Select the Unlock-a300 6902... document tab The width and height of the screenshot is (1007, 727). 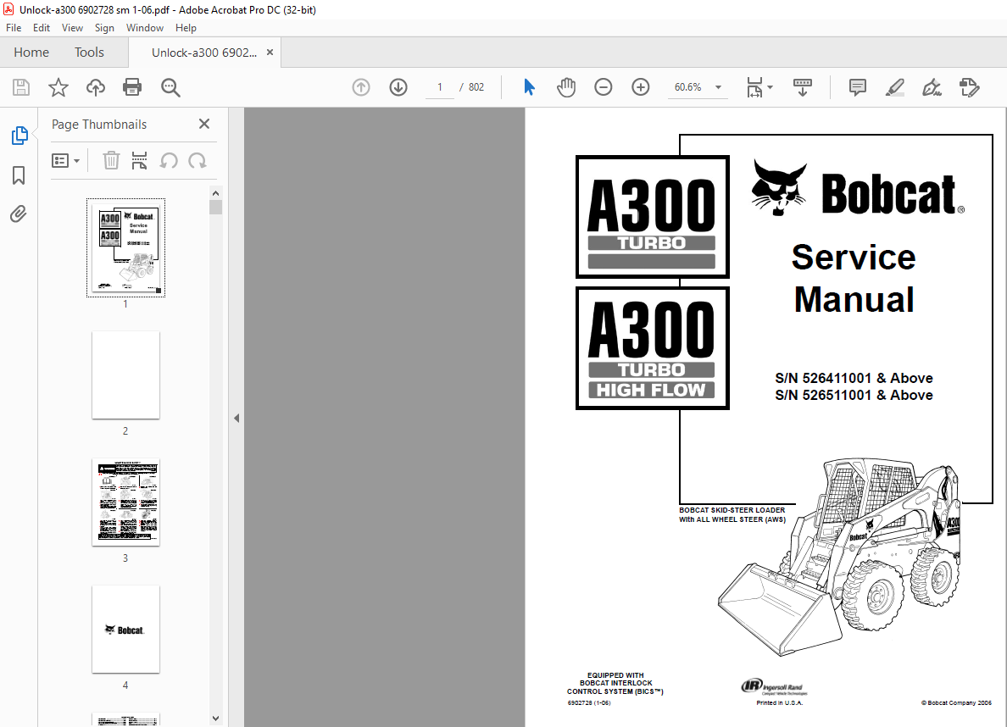tap(203, 53)
